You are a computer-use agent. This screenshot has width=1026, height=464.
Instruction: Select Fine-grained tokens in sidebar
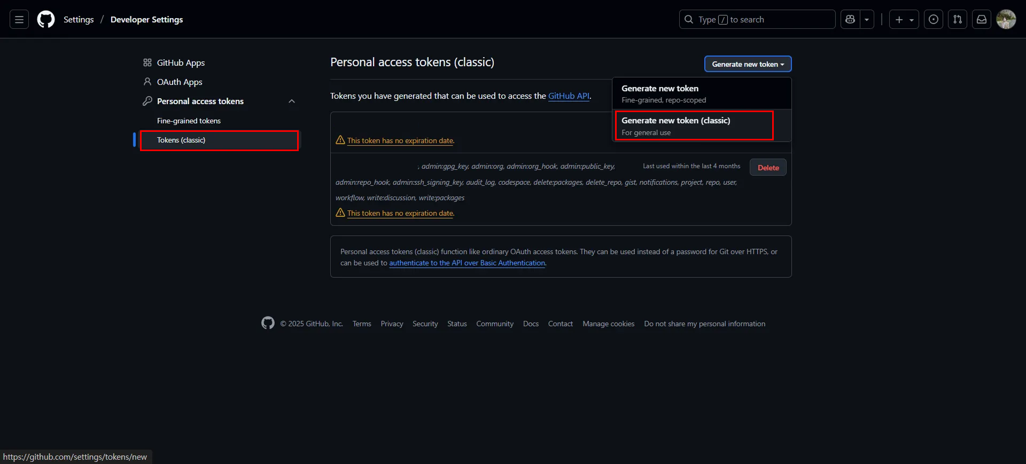pyautogui.click(x=189, y=121)
